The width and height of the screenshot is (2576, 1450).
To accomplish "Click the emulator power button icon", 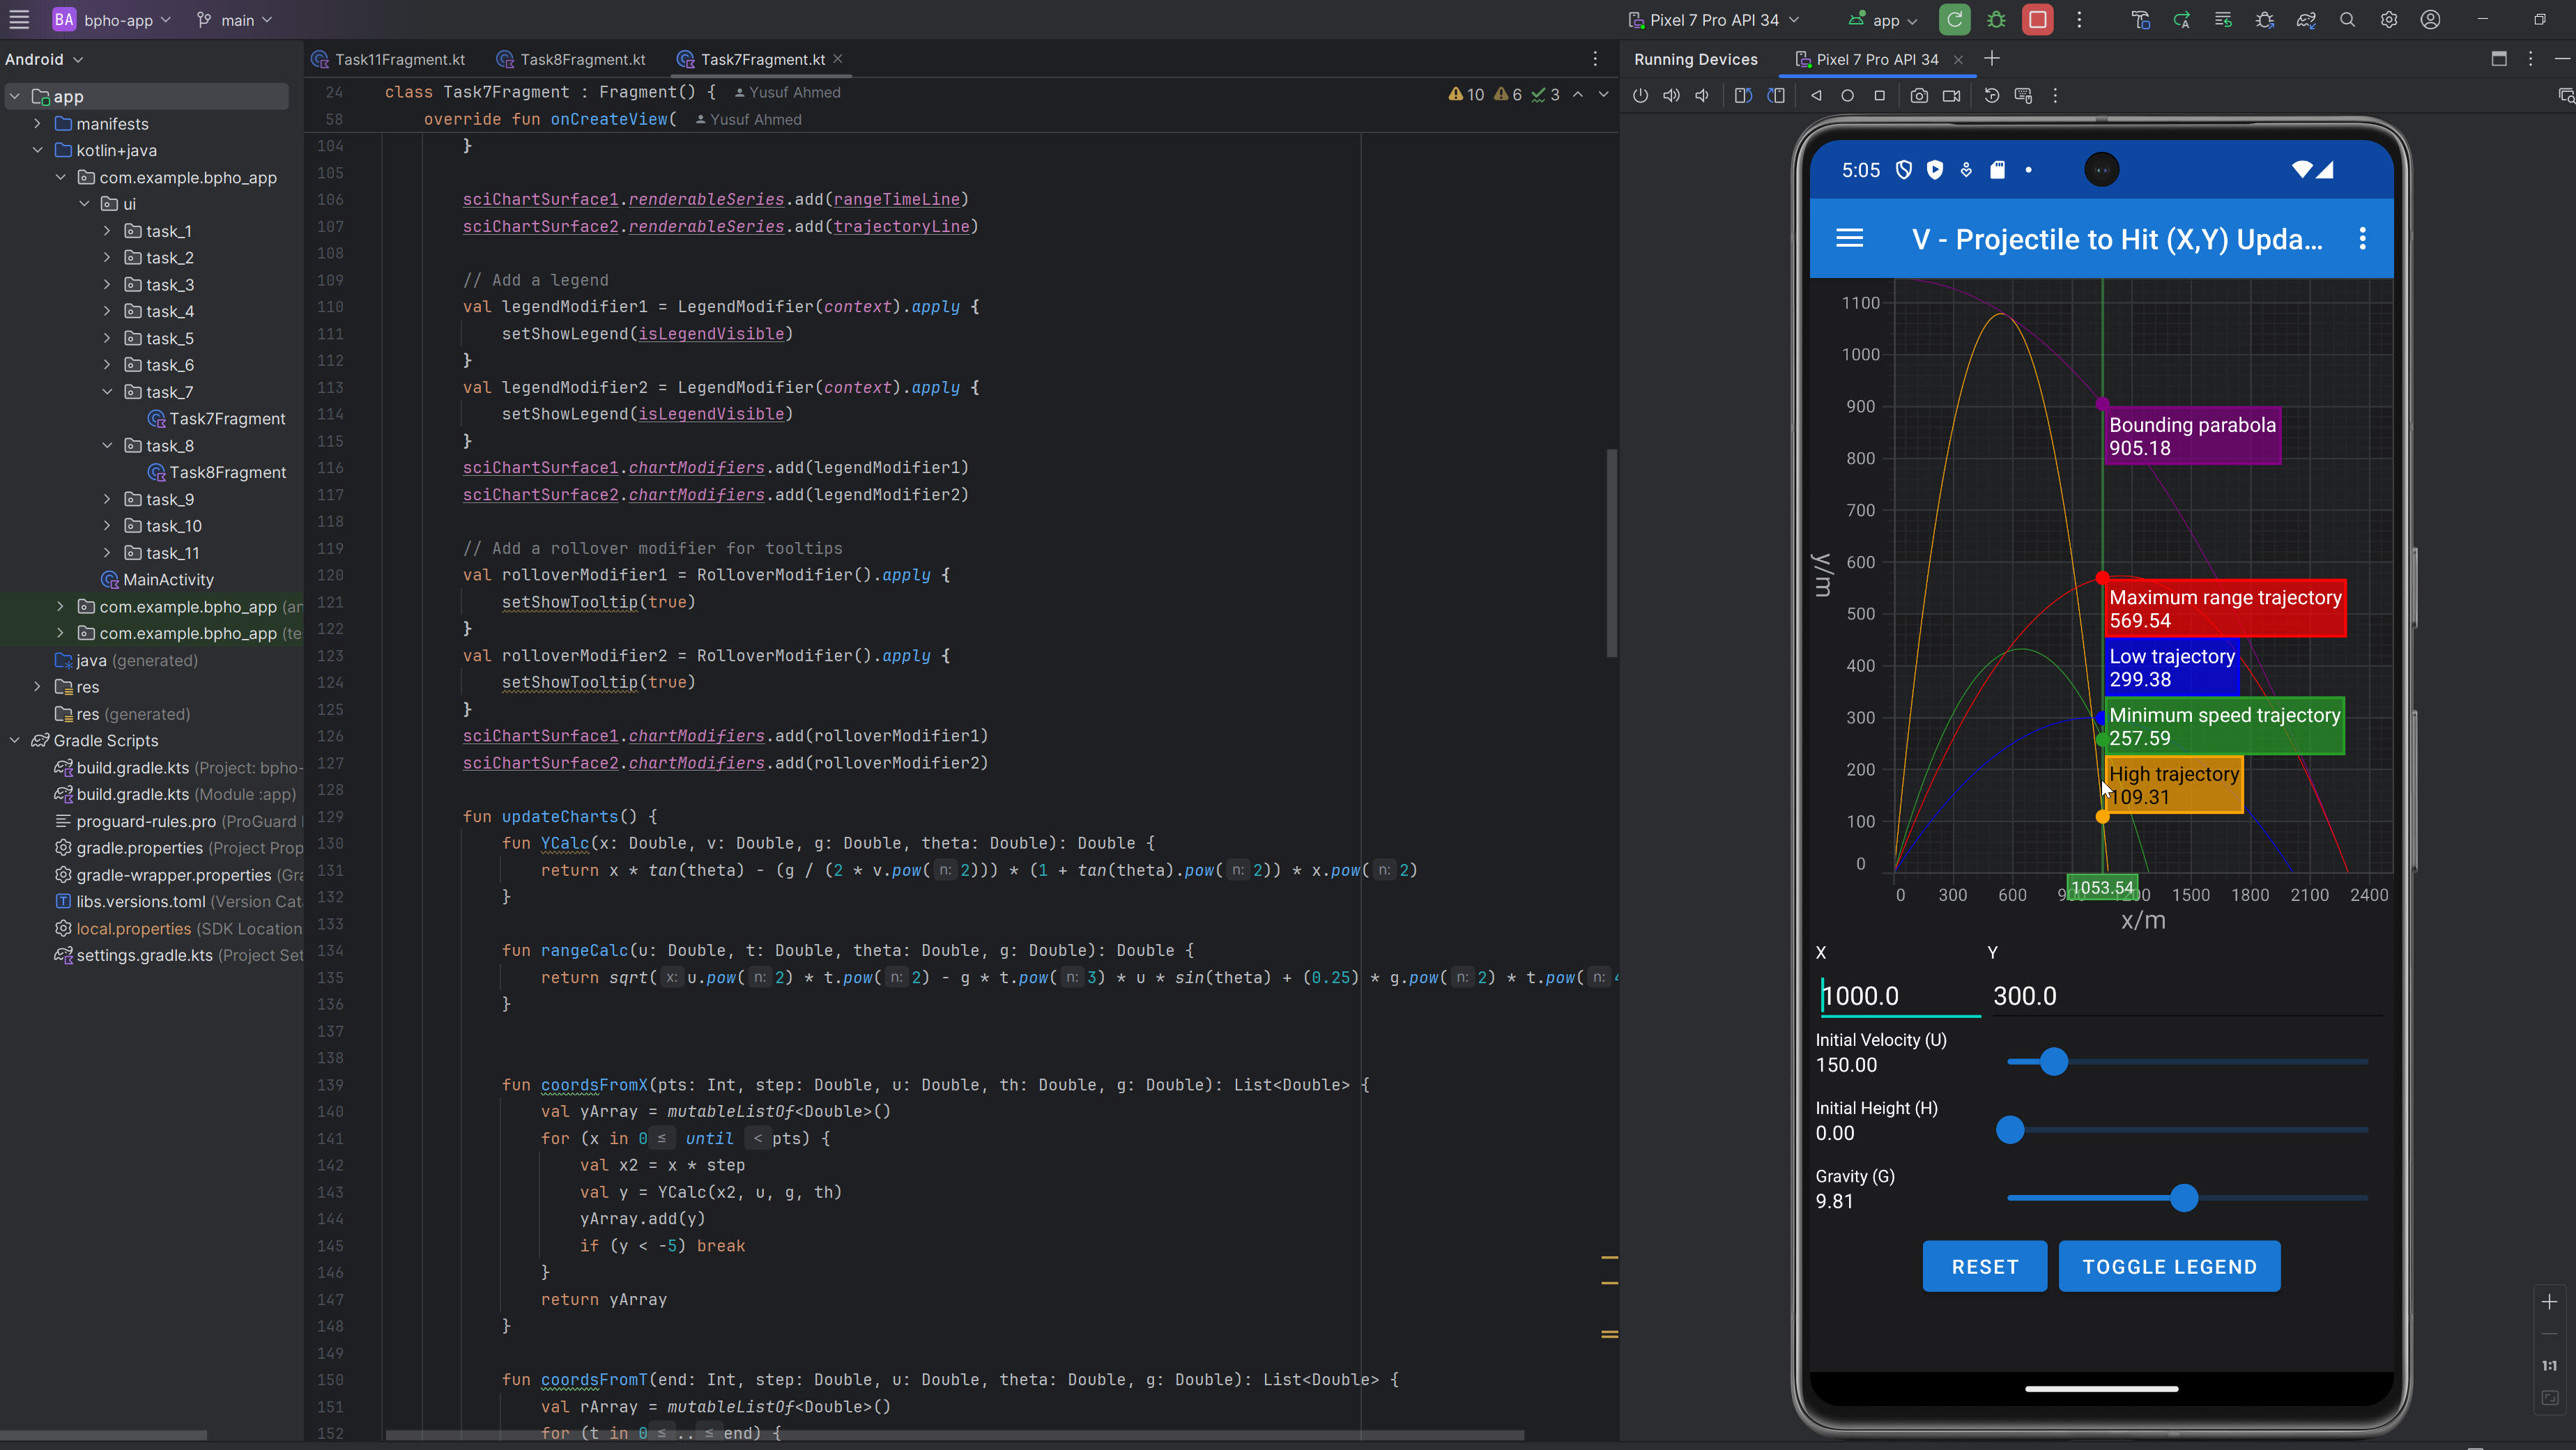I will [1640, 96].
